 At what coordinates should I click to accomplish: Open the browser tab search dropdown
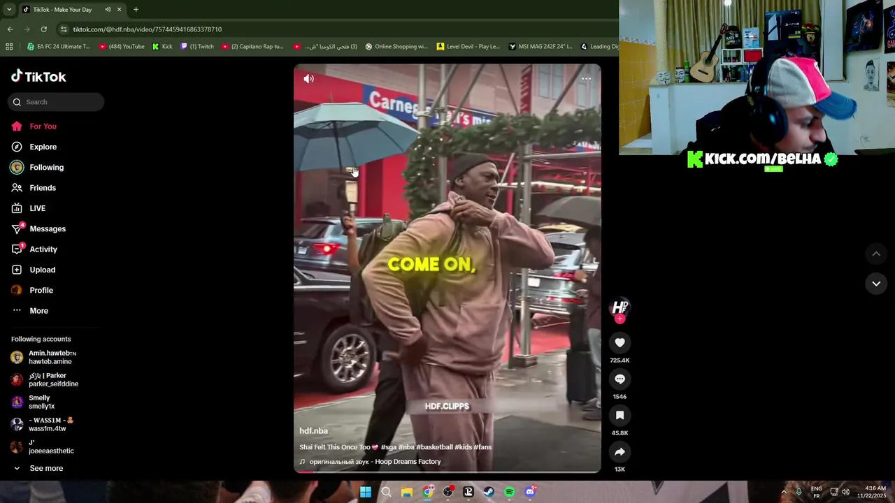tap(8, 10)
